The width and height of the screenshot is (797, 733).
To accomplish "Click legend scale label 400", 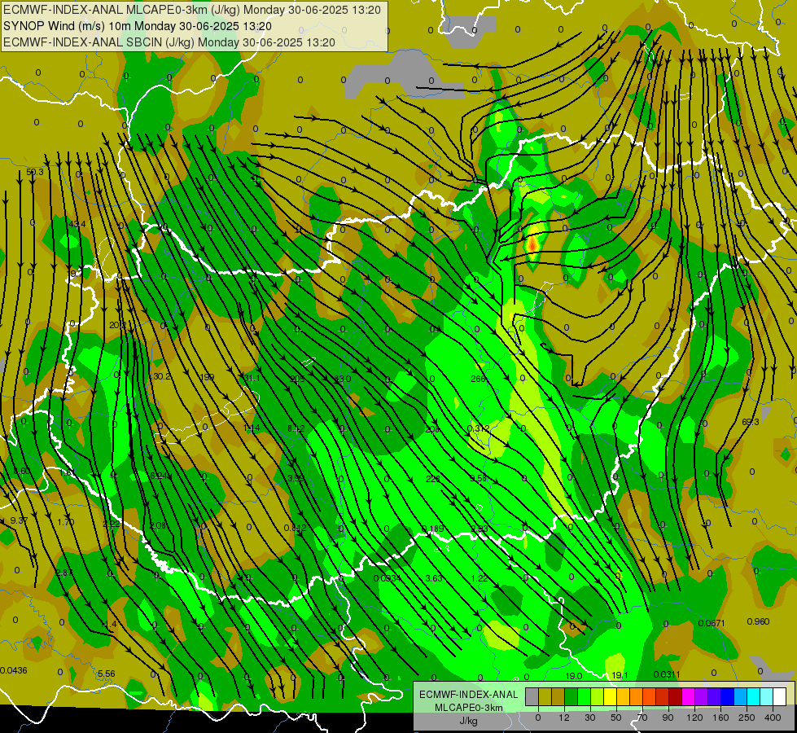I will tap(773, 718).
